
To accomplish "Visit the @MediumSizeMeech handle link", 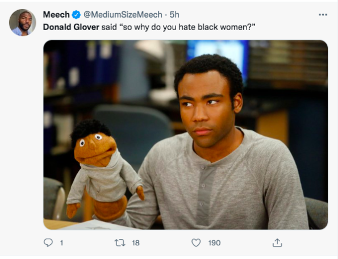I will (123, 15).
